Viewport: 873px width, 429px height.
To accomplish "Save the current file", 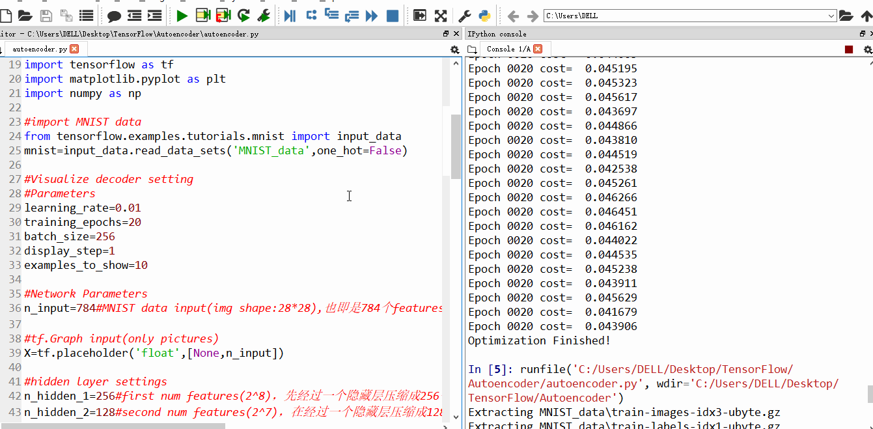I will click(x=46, y=16).
